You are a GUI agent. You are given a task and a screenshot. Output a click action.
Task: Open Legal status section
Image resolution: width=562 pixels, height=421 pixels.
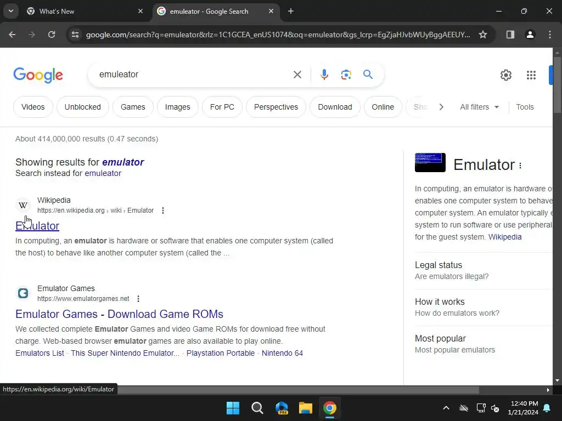pos(484,271)
